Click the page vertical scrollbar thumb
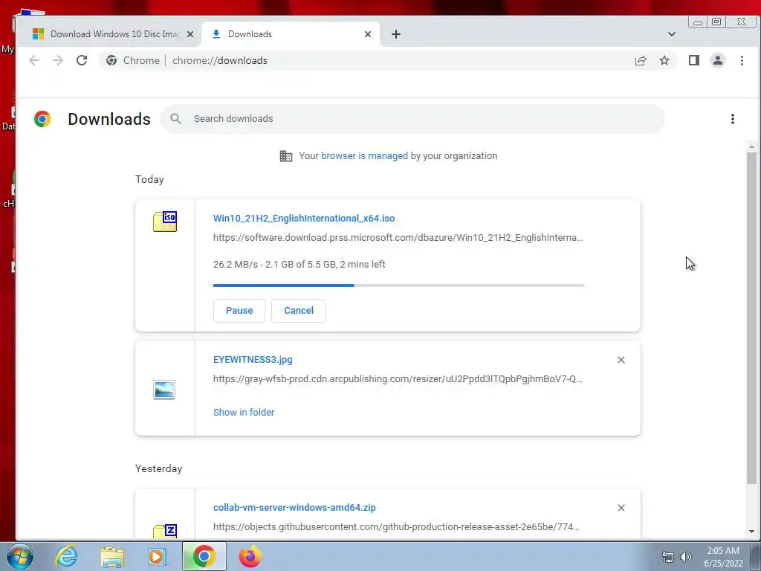This screenshot has width=761, height=571. pos(751,318)
